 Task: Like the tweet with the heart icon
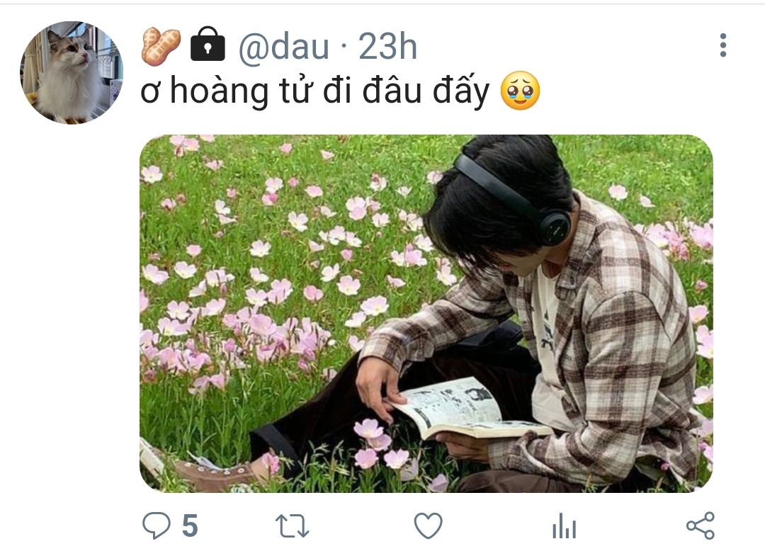click(428, 526)
